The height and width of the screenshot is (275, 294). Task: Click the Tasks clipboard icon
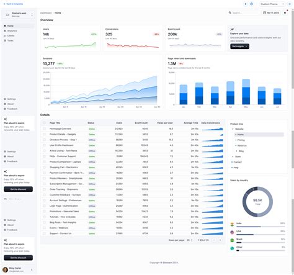tap(5, 40)
